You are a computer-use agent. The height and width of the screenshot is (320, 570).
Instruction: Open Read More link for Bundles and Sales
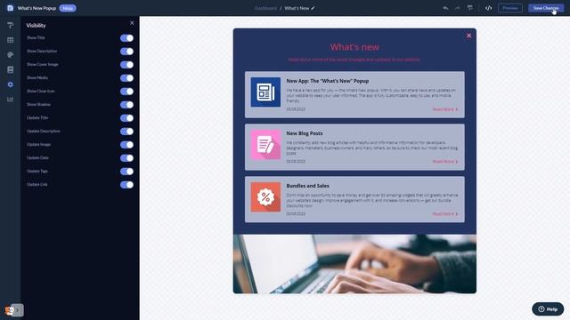point(445,214)
